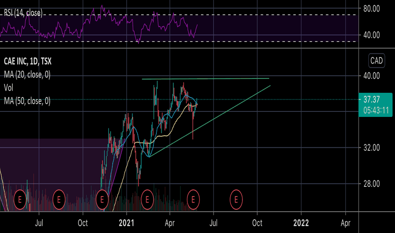Click the 2021 label on time axis

pyautogui.click(x=126, y=223)
